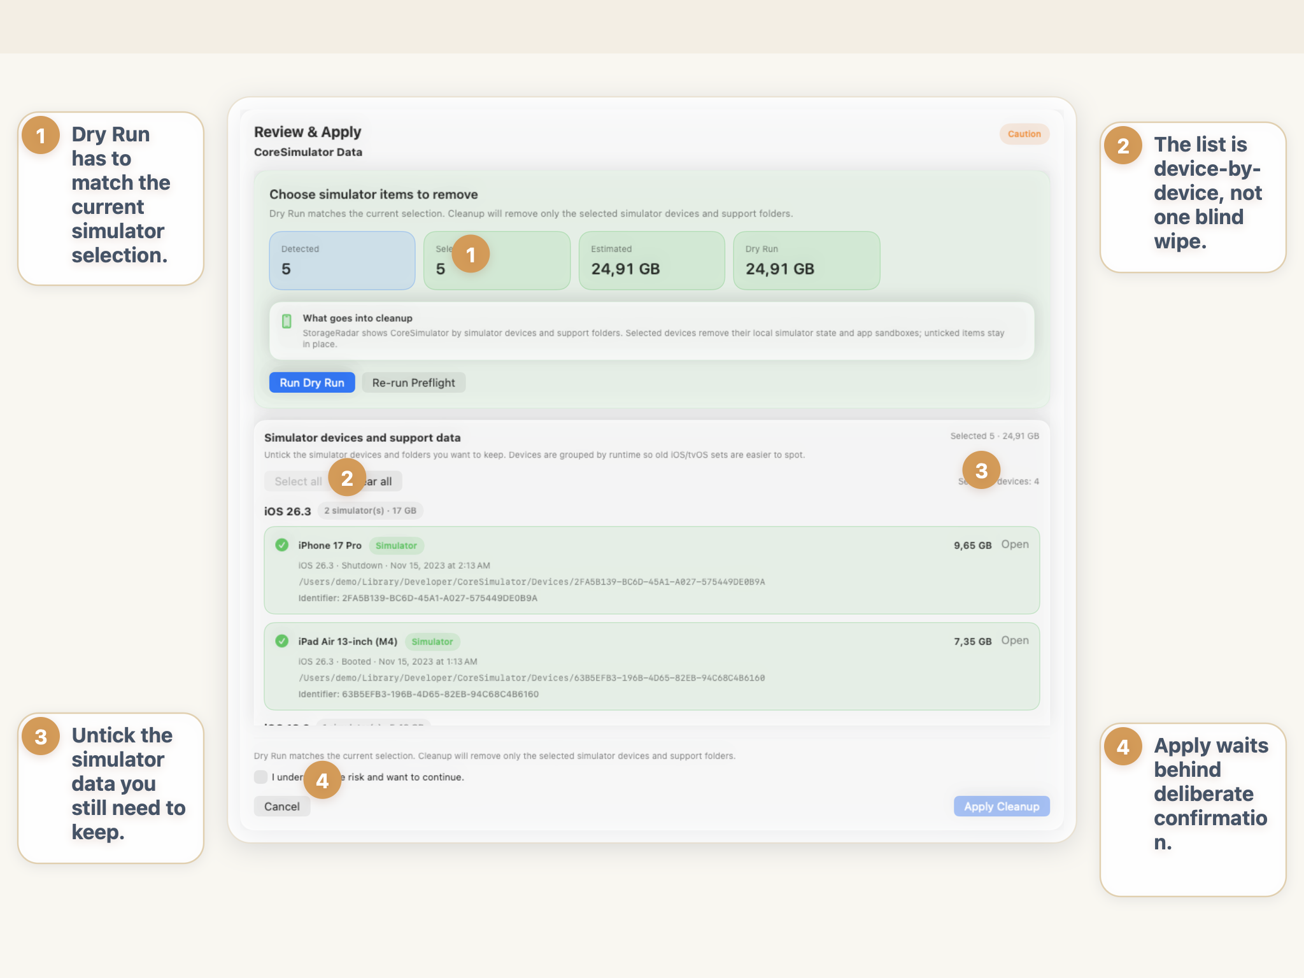The height and width of the screenshot is (978, 1304).
Task: Click the 2 simulator(s) · 17 GB pill
Action: pyautogui.click(x=370, y=511)
